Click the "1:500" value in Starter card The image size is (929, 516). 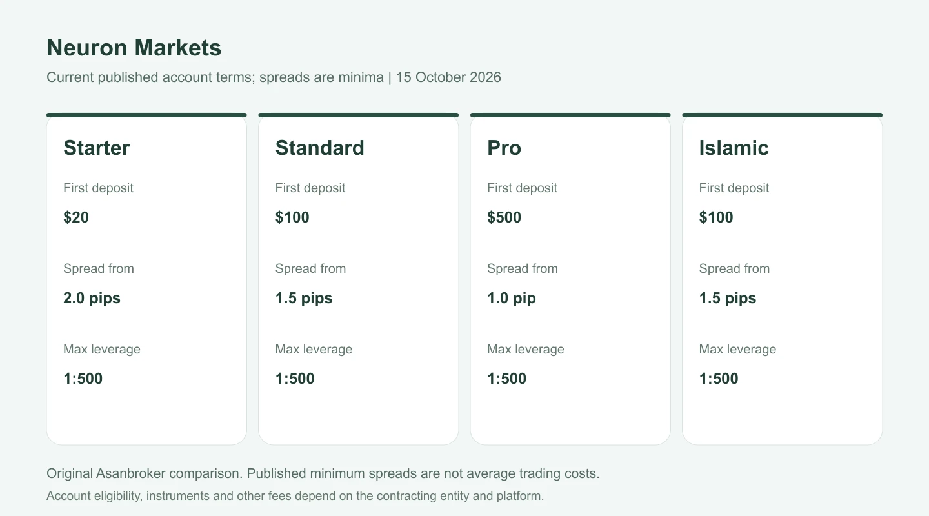(83, 379)
